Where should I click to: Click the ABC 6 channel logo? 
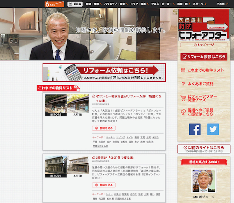tap(54, 4)
